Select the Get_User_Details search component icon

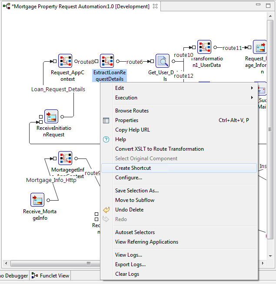pyautogui.click(x=163, y=61)
